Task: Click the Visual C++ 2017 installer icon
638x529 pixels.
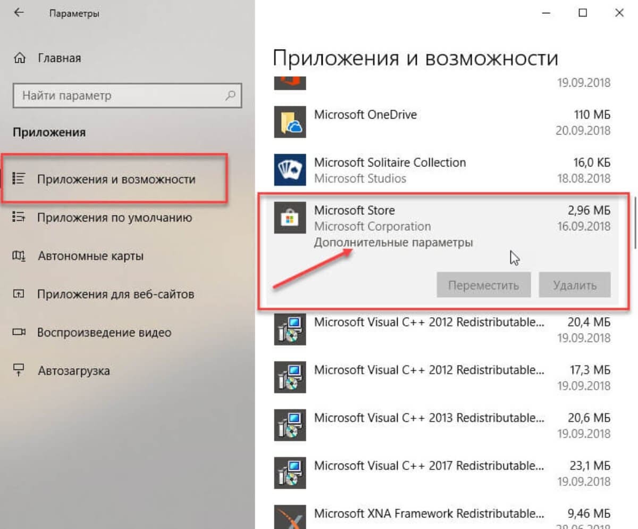Action: (290, 473)
